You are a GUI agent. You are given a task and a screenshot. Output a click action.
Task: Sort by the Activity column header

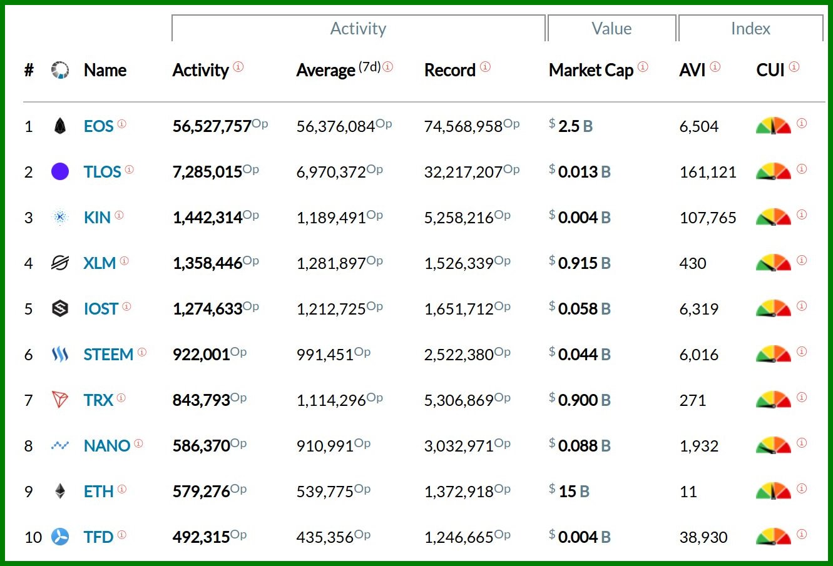pos(200,70)
